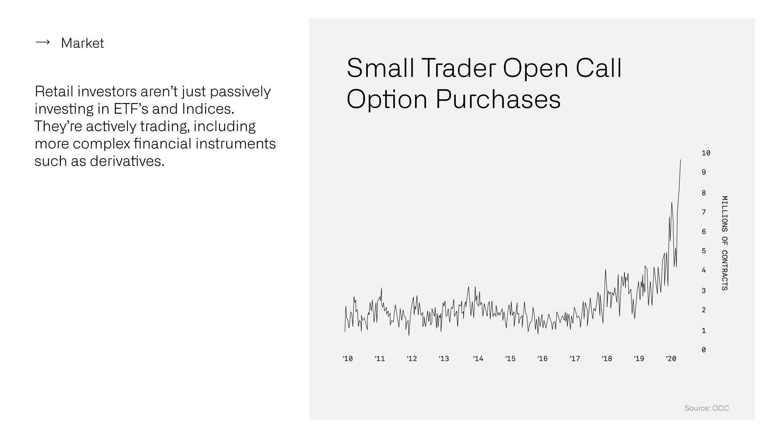Click the 5 value on y-axis
Viewport: 776px width, 437px height.
[x=704, y=251]
